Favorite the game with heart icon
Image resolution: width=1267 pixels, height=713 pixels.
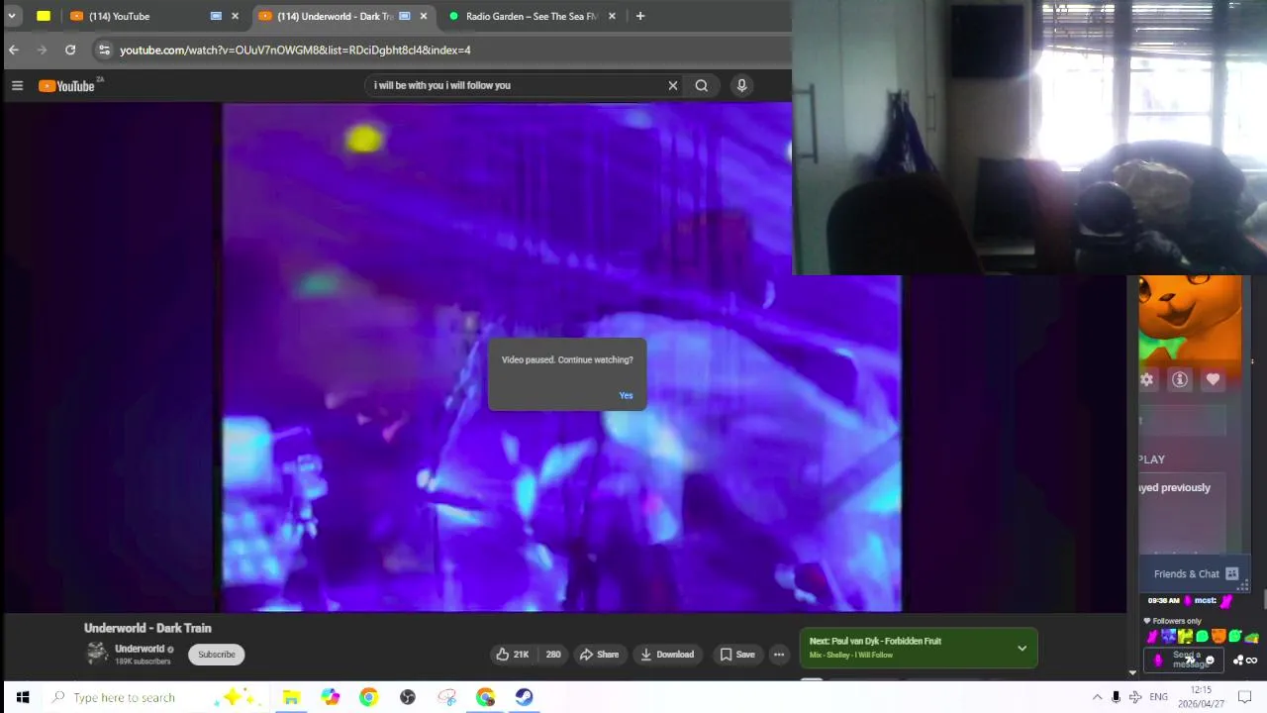click(1213, 379)
